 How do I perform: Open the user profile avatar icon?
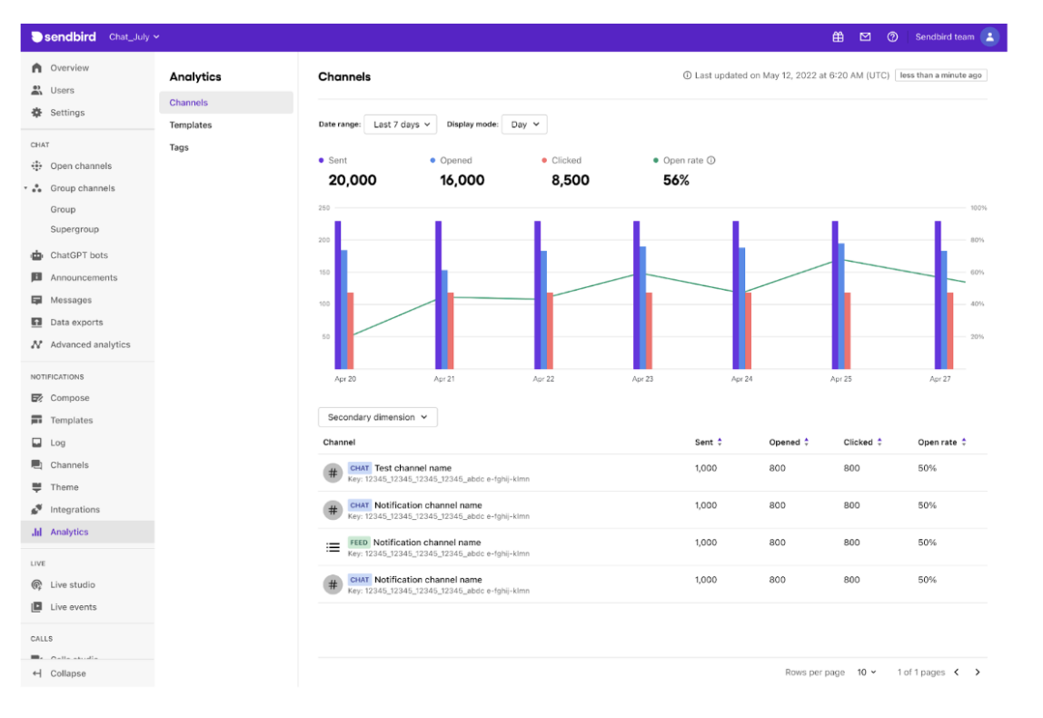[989, 37]
